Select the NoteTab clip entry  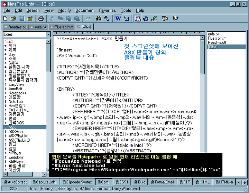coord(16,102)
